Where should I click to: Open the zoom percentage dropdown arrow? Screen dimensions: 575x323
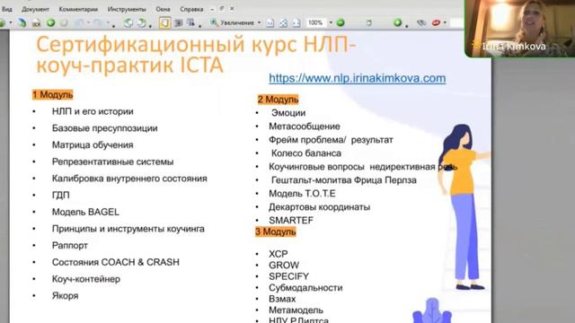click(x=331, y=22)
